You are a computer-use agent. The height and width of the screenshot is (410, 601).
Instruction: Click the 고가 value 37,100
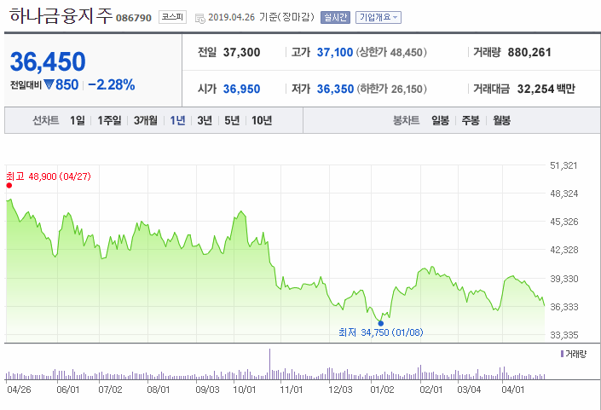point(335,52)
